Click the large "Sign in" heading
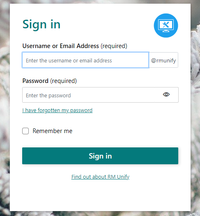The height and width of the screenshot is (216, 200). click(x=41, y=24)
